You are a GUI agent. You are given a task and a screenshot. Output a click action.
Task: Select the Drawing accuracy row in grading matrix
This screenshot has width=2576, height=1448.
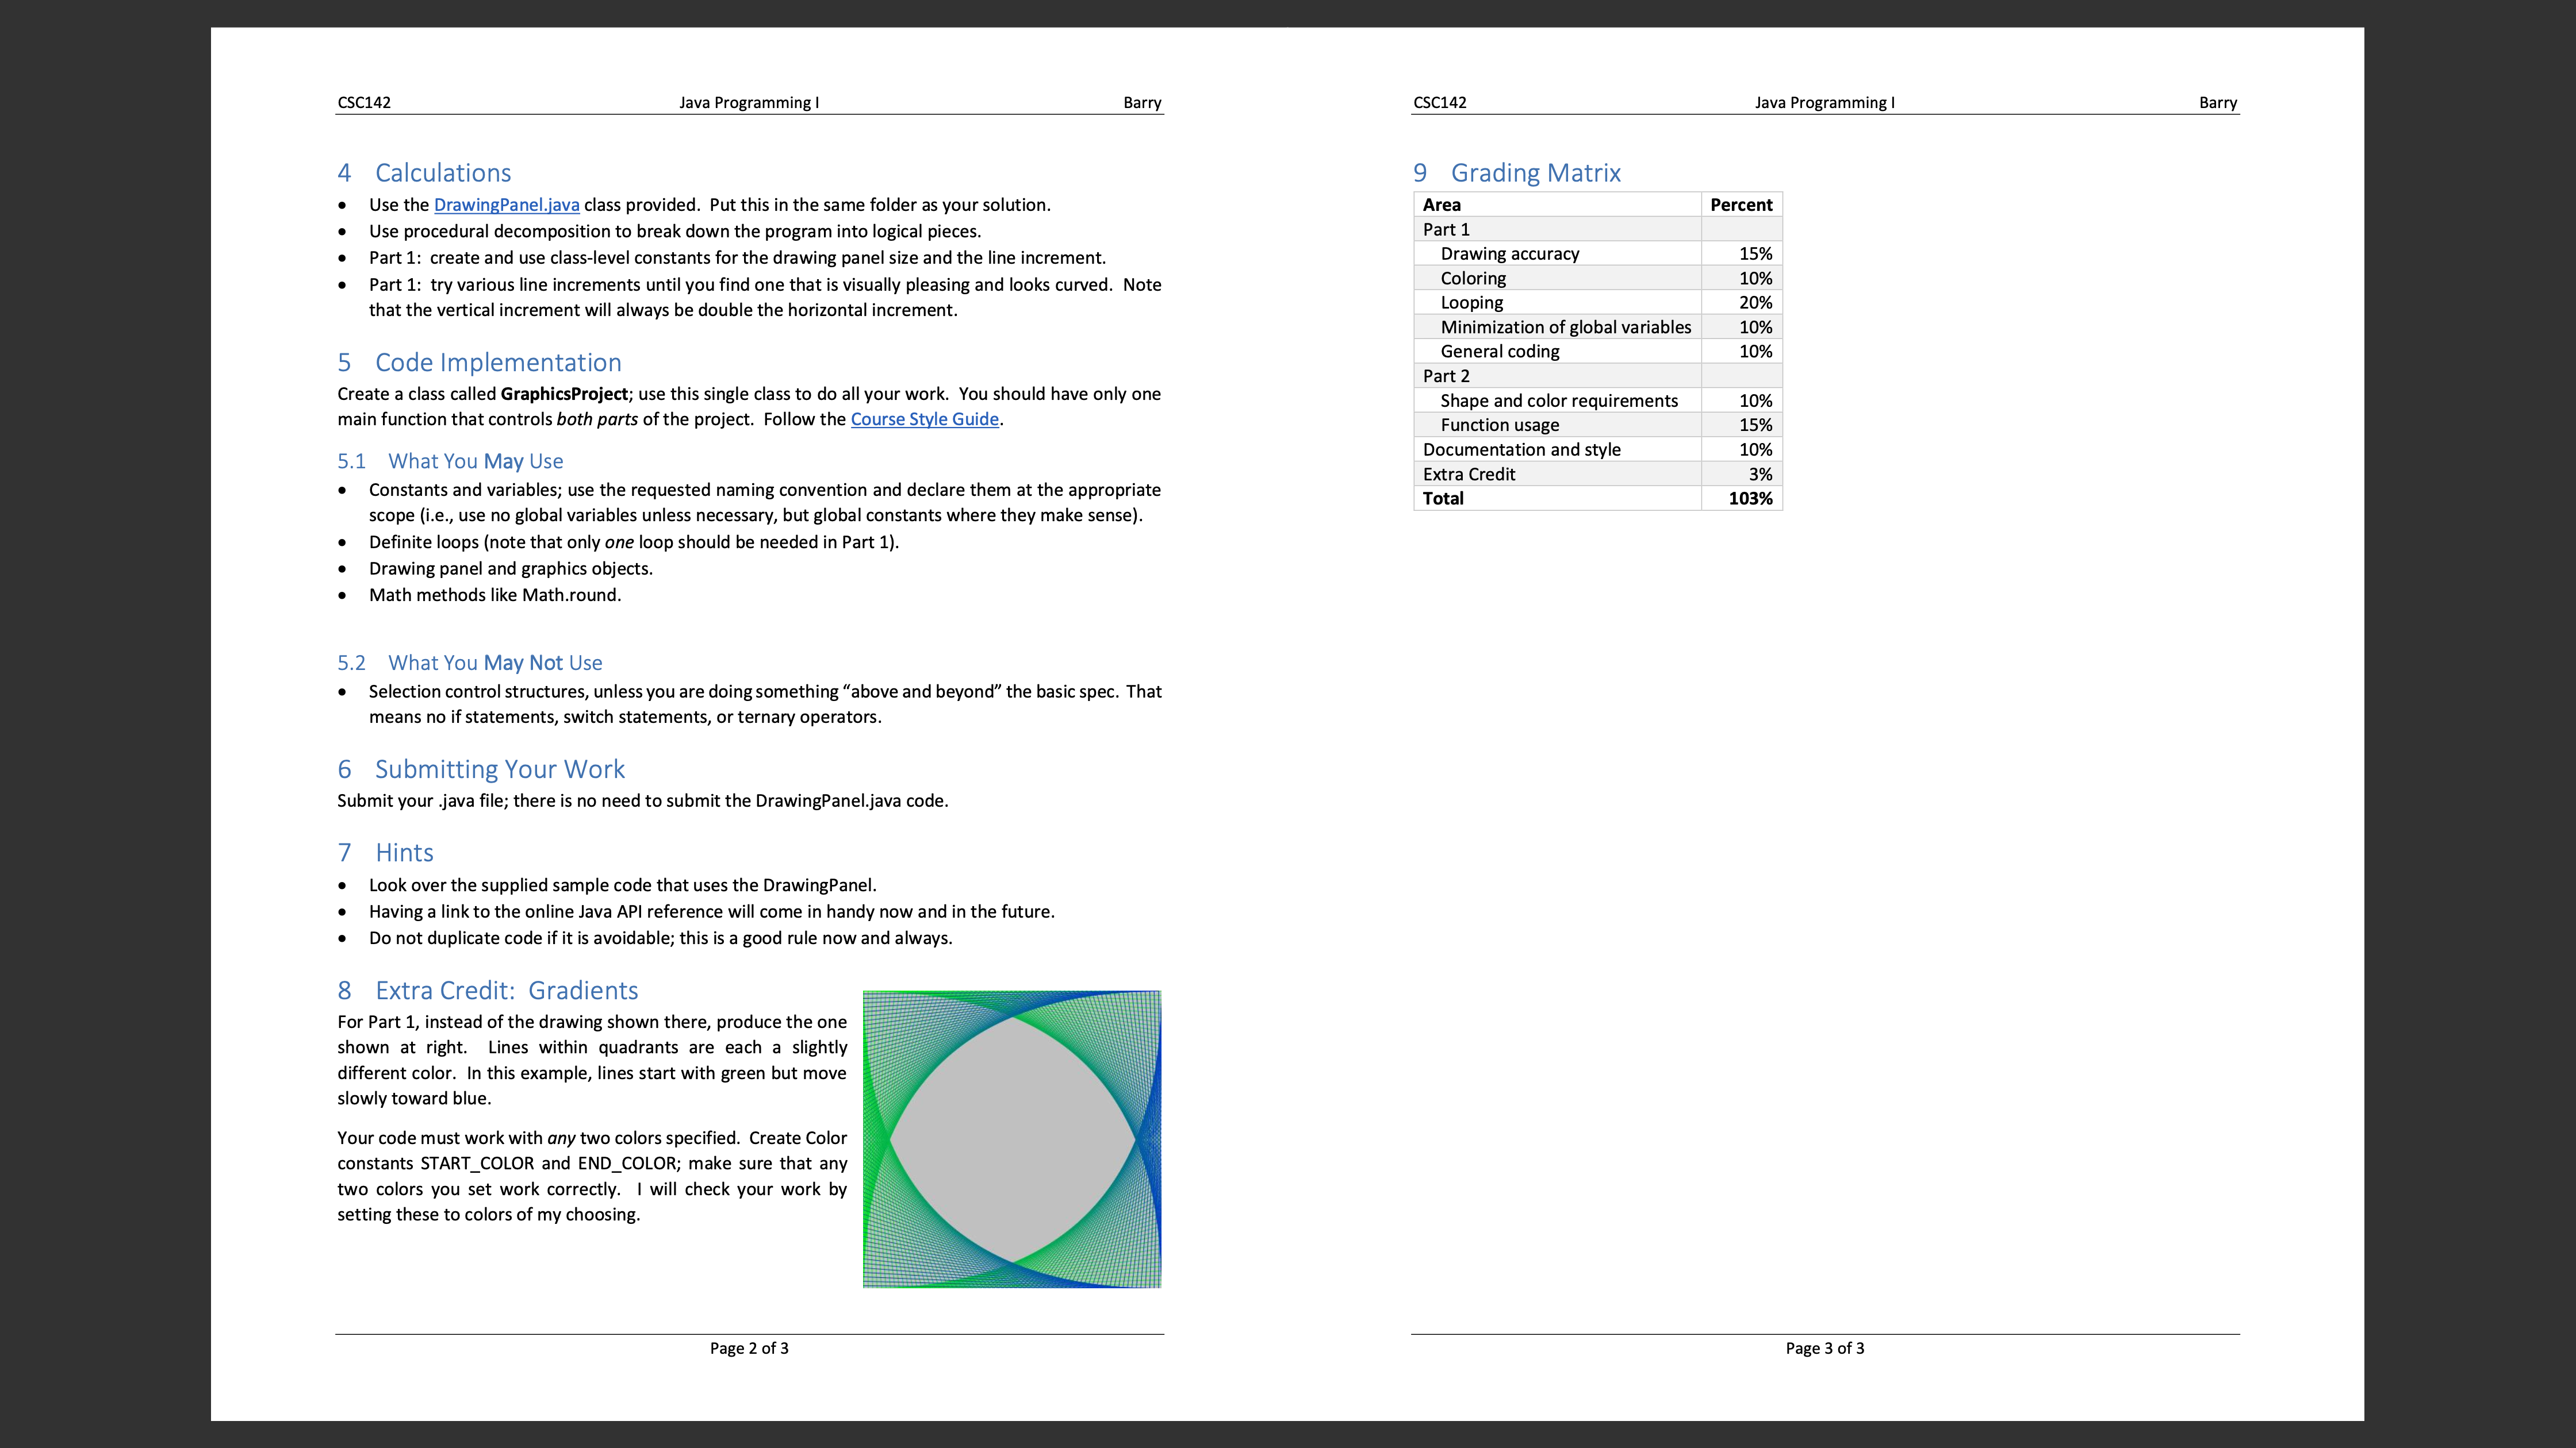click(x=1510, y=253)
